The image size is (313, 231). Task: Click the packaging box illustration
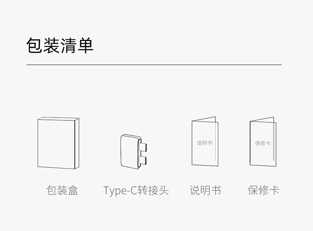58,143
